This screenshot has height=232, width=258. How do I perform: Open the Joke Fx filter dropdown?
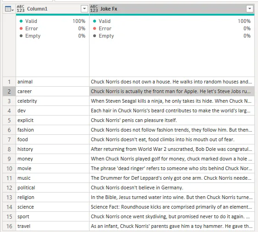click(x=249, y=9)
